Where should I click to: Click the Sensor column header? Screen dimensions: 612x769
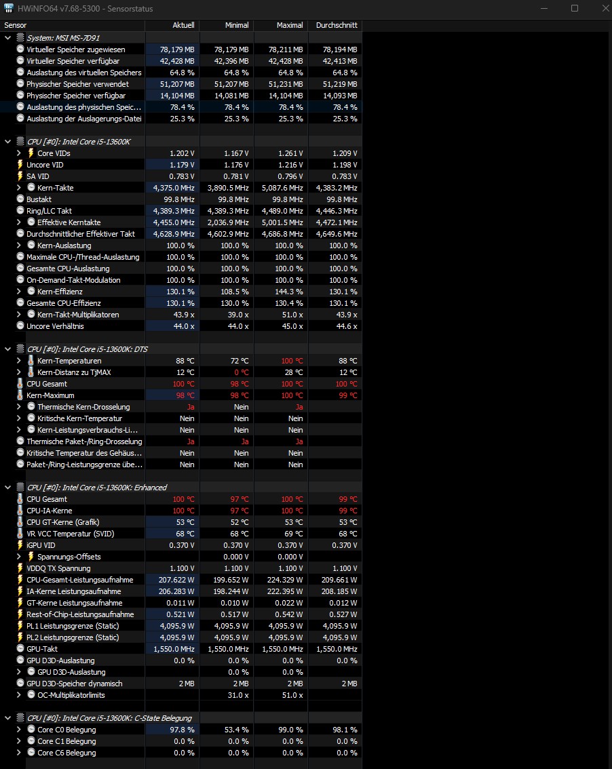pyautogui.click(x=72, y=25)
